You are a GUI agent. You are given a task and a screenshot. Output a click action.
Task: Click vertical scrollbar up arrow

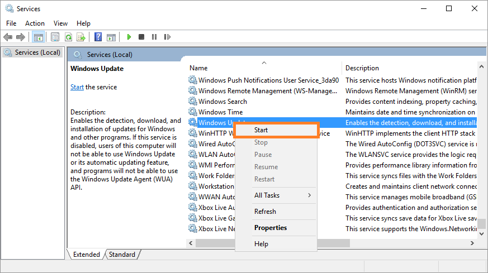coord(481,66)
